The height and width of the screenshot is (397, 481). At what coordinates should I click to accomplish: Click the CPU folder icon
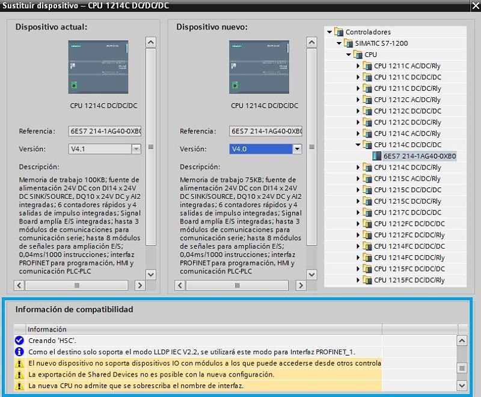coord(358,54)
